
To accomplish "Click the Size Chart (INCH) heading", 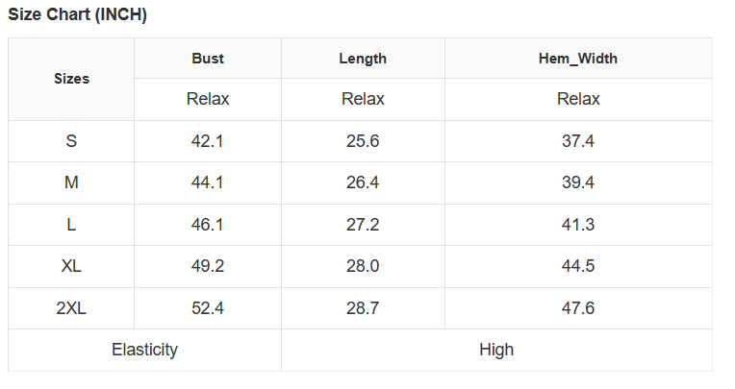I will [x=78, y=15].
